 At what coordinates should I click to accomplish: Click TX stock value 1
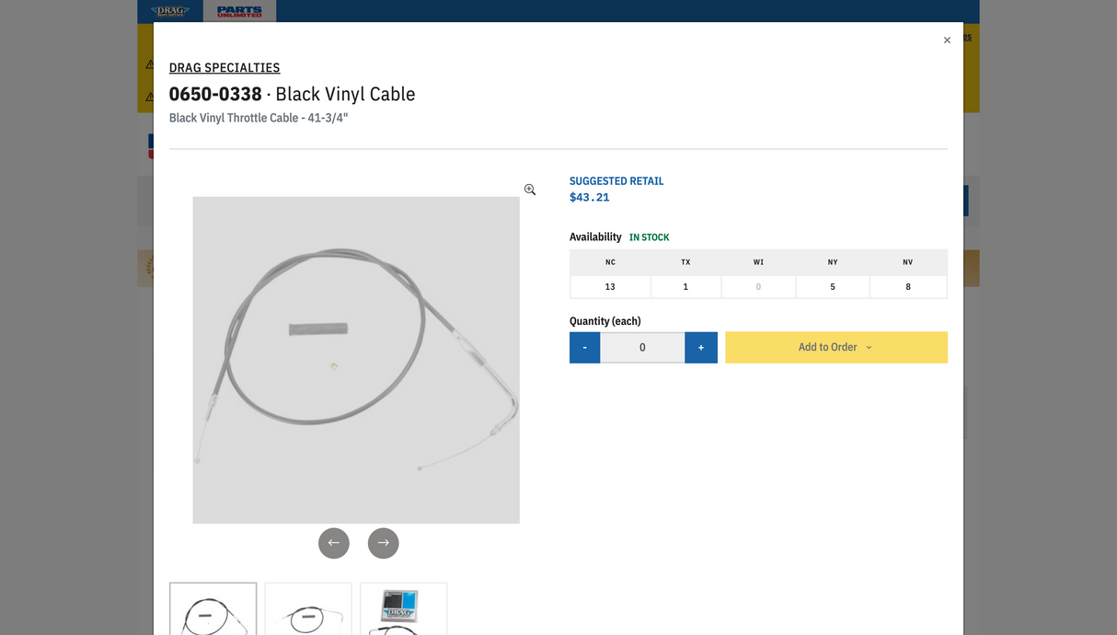[685, 287]
